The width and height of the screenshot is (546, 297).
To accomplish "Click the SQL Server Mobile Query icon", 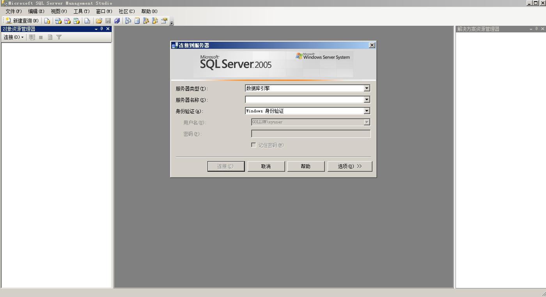I will pyautogui.click(x=87, y=21).
